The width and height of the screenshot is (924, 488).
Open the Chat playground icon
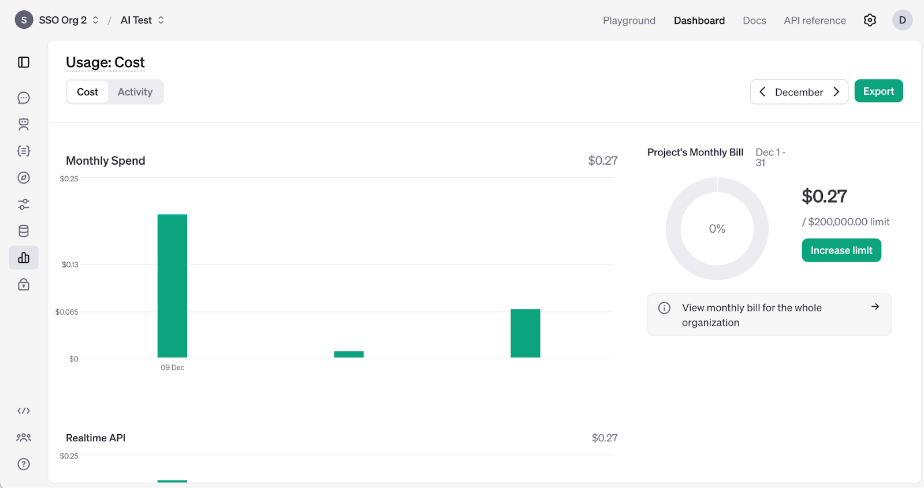point(24,98)
